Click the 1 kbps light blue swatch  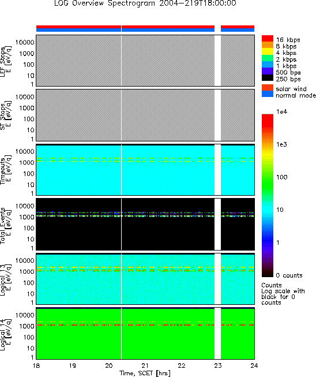tap(267, 65)
